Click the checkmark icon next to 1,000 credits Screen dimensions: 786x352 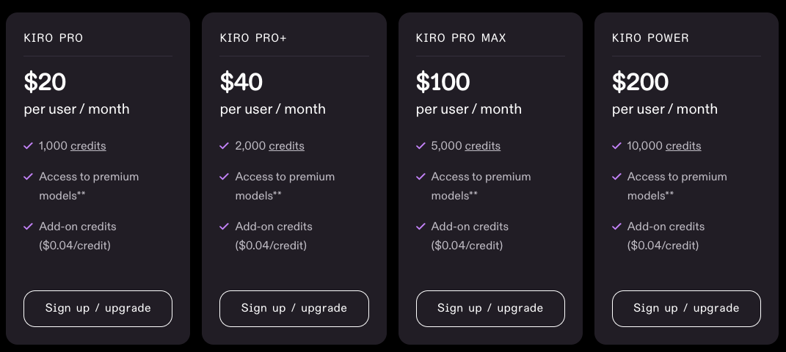[28, 146]
